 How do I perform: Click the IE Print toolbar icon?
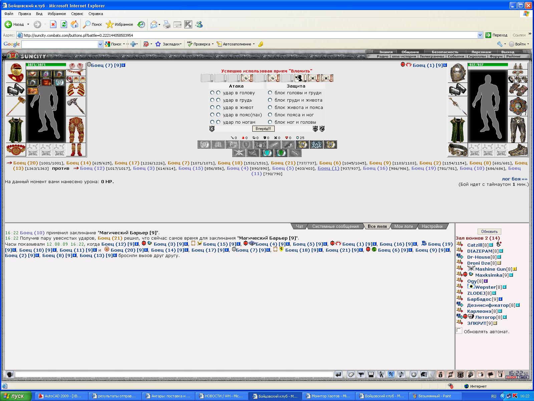pos(167,24)
